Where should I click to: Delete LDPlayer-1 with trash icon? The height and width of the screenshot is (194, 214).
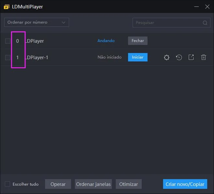point(203,57)
